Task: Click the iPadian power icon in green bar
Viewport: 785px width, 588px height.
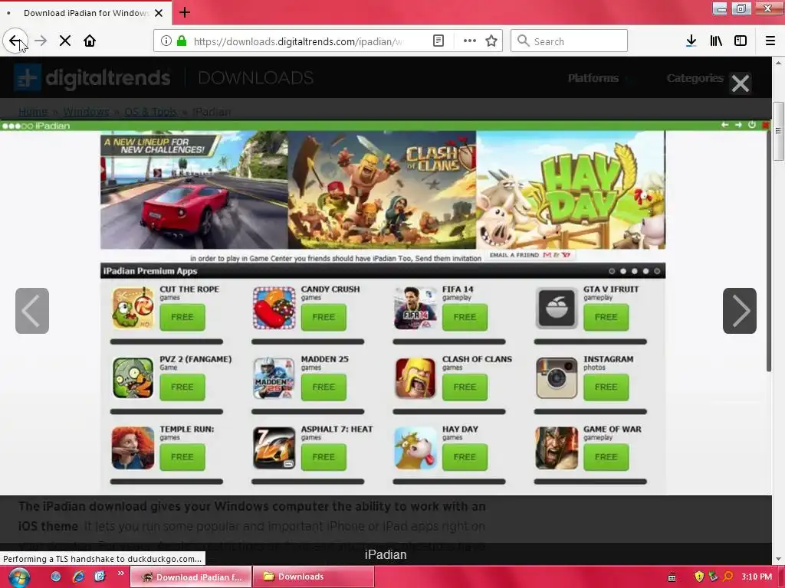Action: [751, 125]
